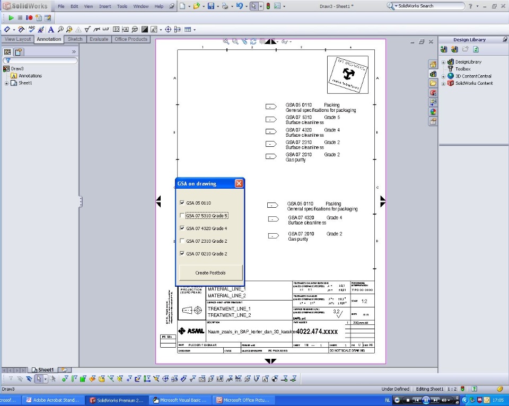Insert a Geometric Tolerance frame

(116, 30)
